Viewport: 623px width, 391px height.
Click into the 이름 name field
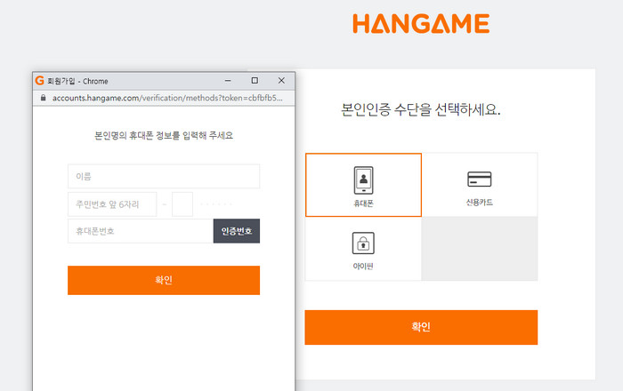tap(164, 177)
